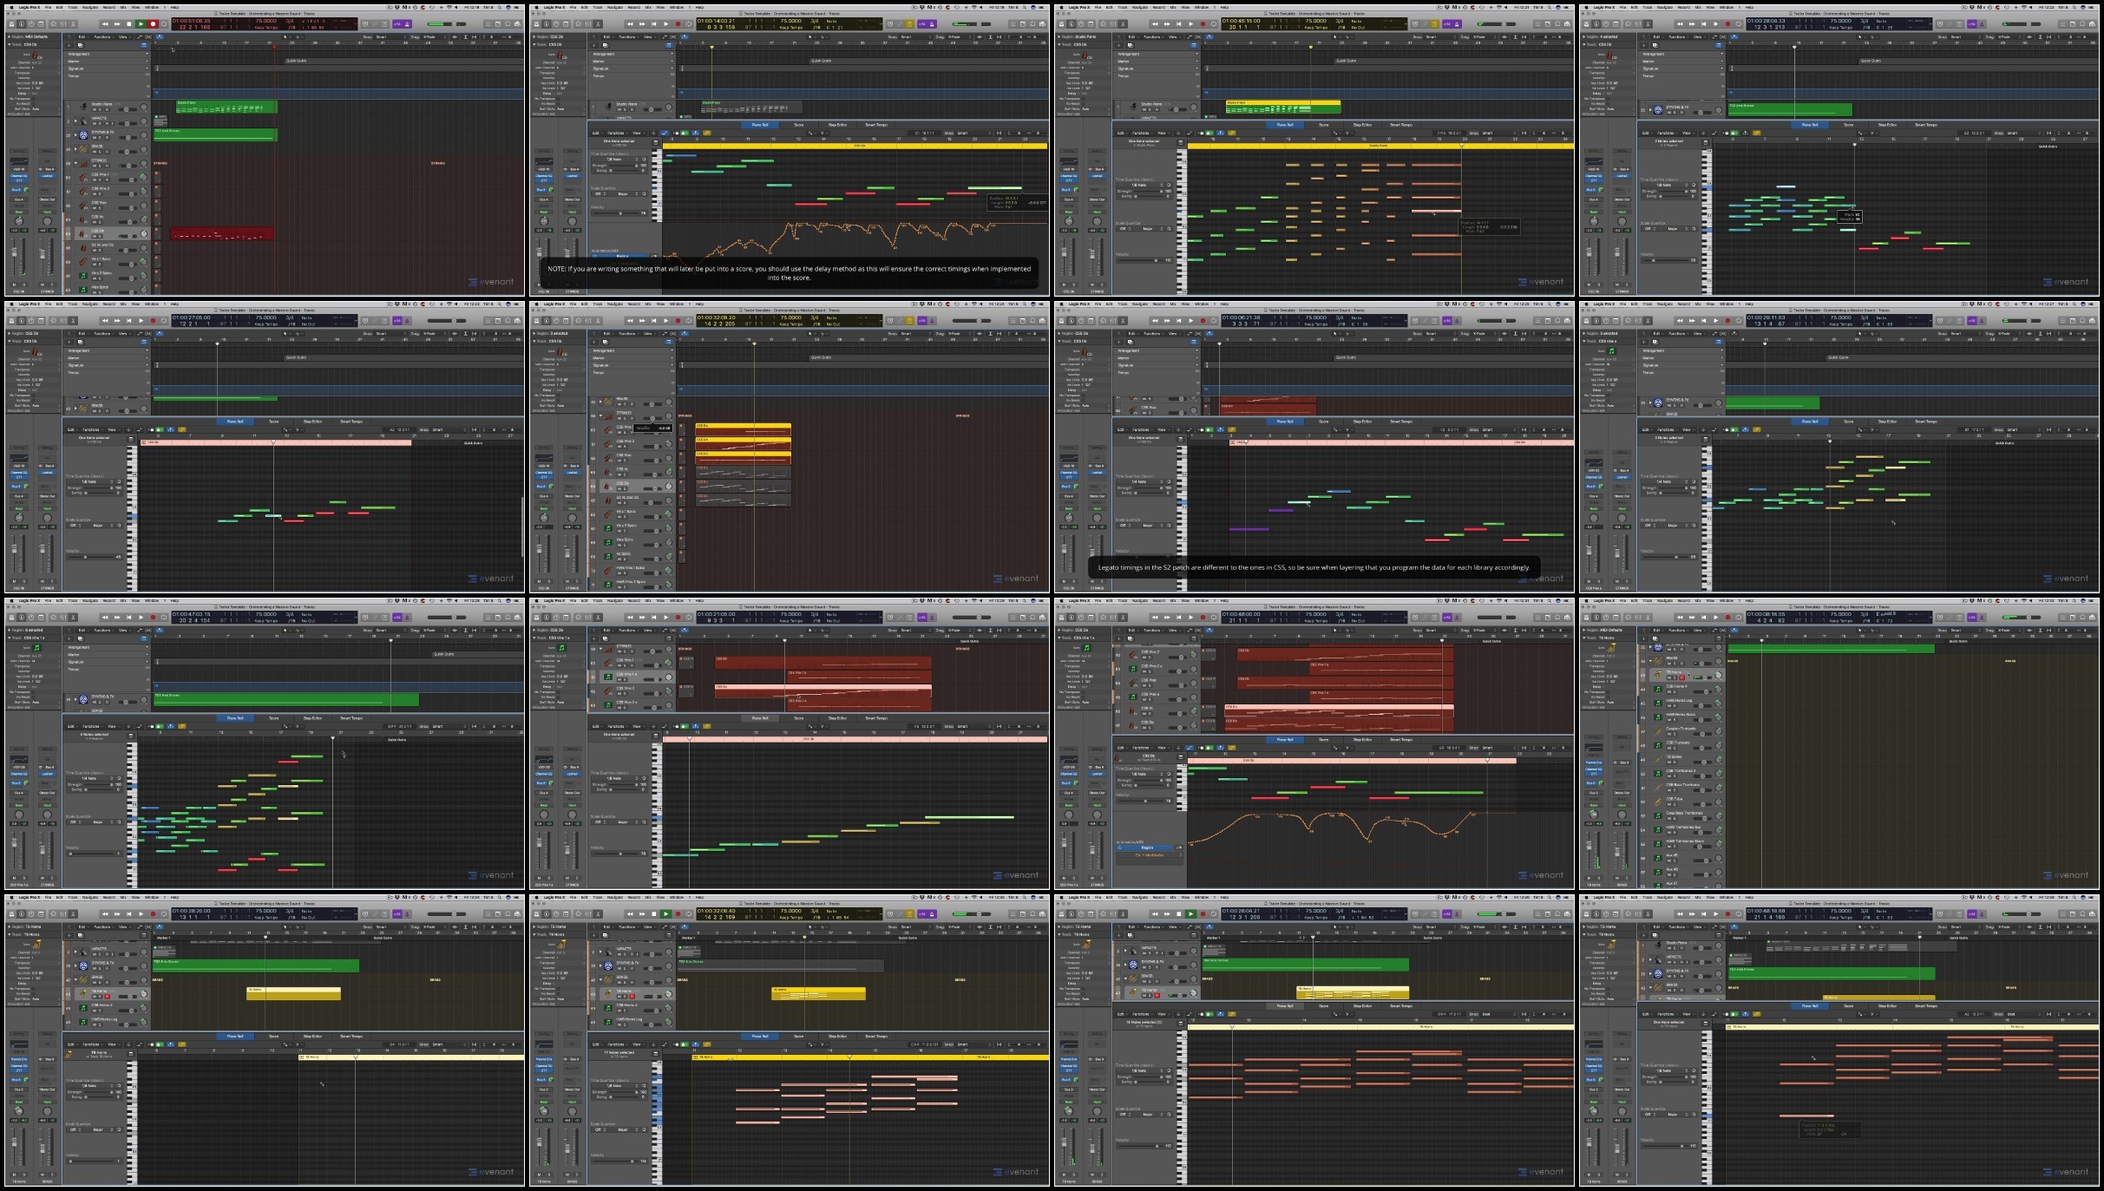Click Marker plus button in top-left frame

coord(147,61)
